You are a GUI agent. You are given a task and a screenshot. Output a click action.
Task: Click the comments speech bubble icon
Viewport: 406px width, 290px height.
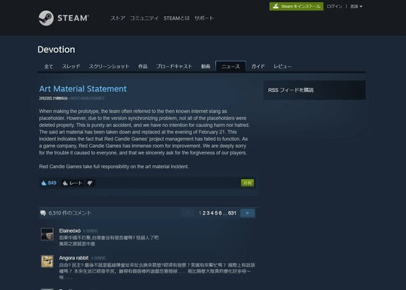[x=43, y=213]
